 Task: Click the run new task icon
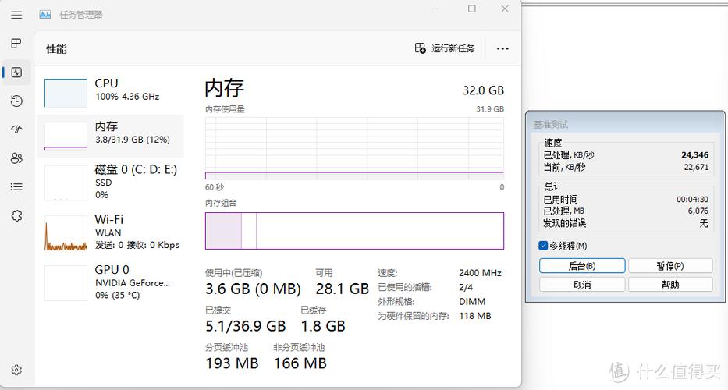(x=420, y=48)
